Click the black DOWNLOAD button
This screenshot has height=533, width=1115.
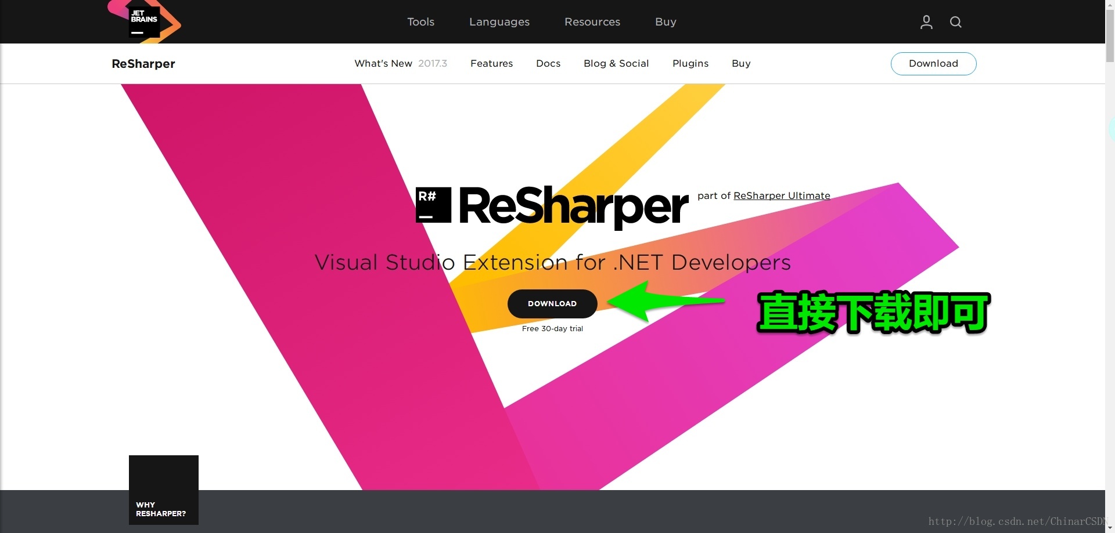tap(552, 303)
